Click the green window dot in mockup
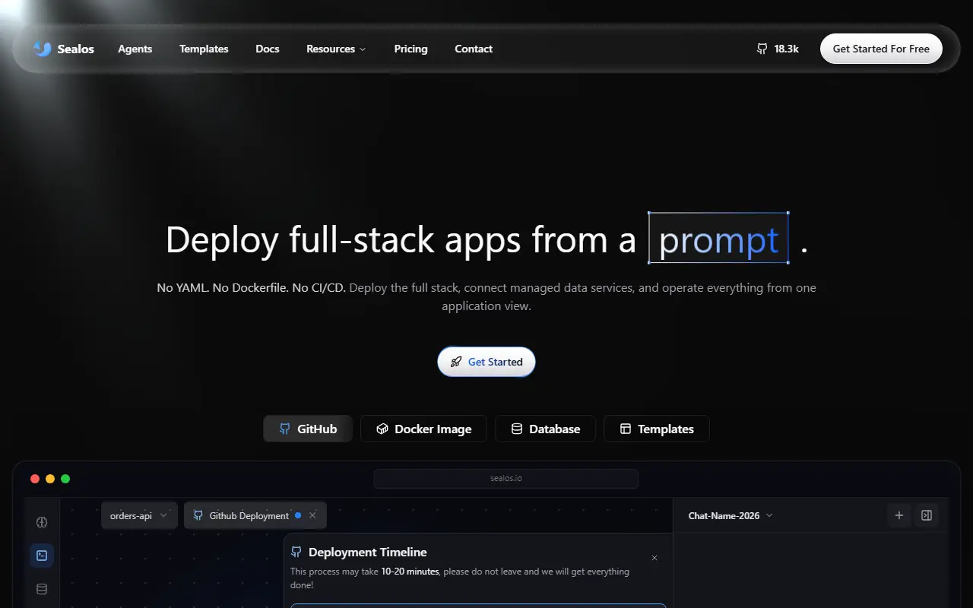Image resolution: width=973 pixels, height=608 pixels. [x=65, y=479]
